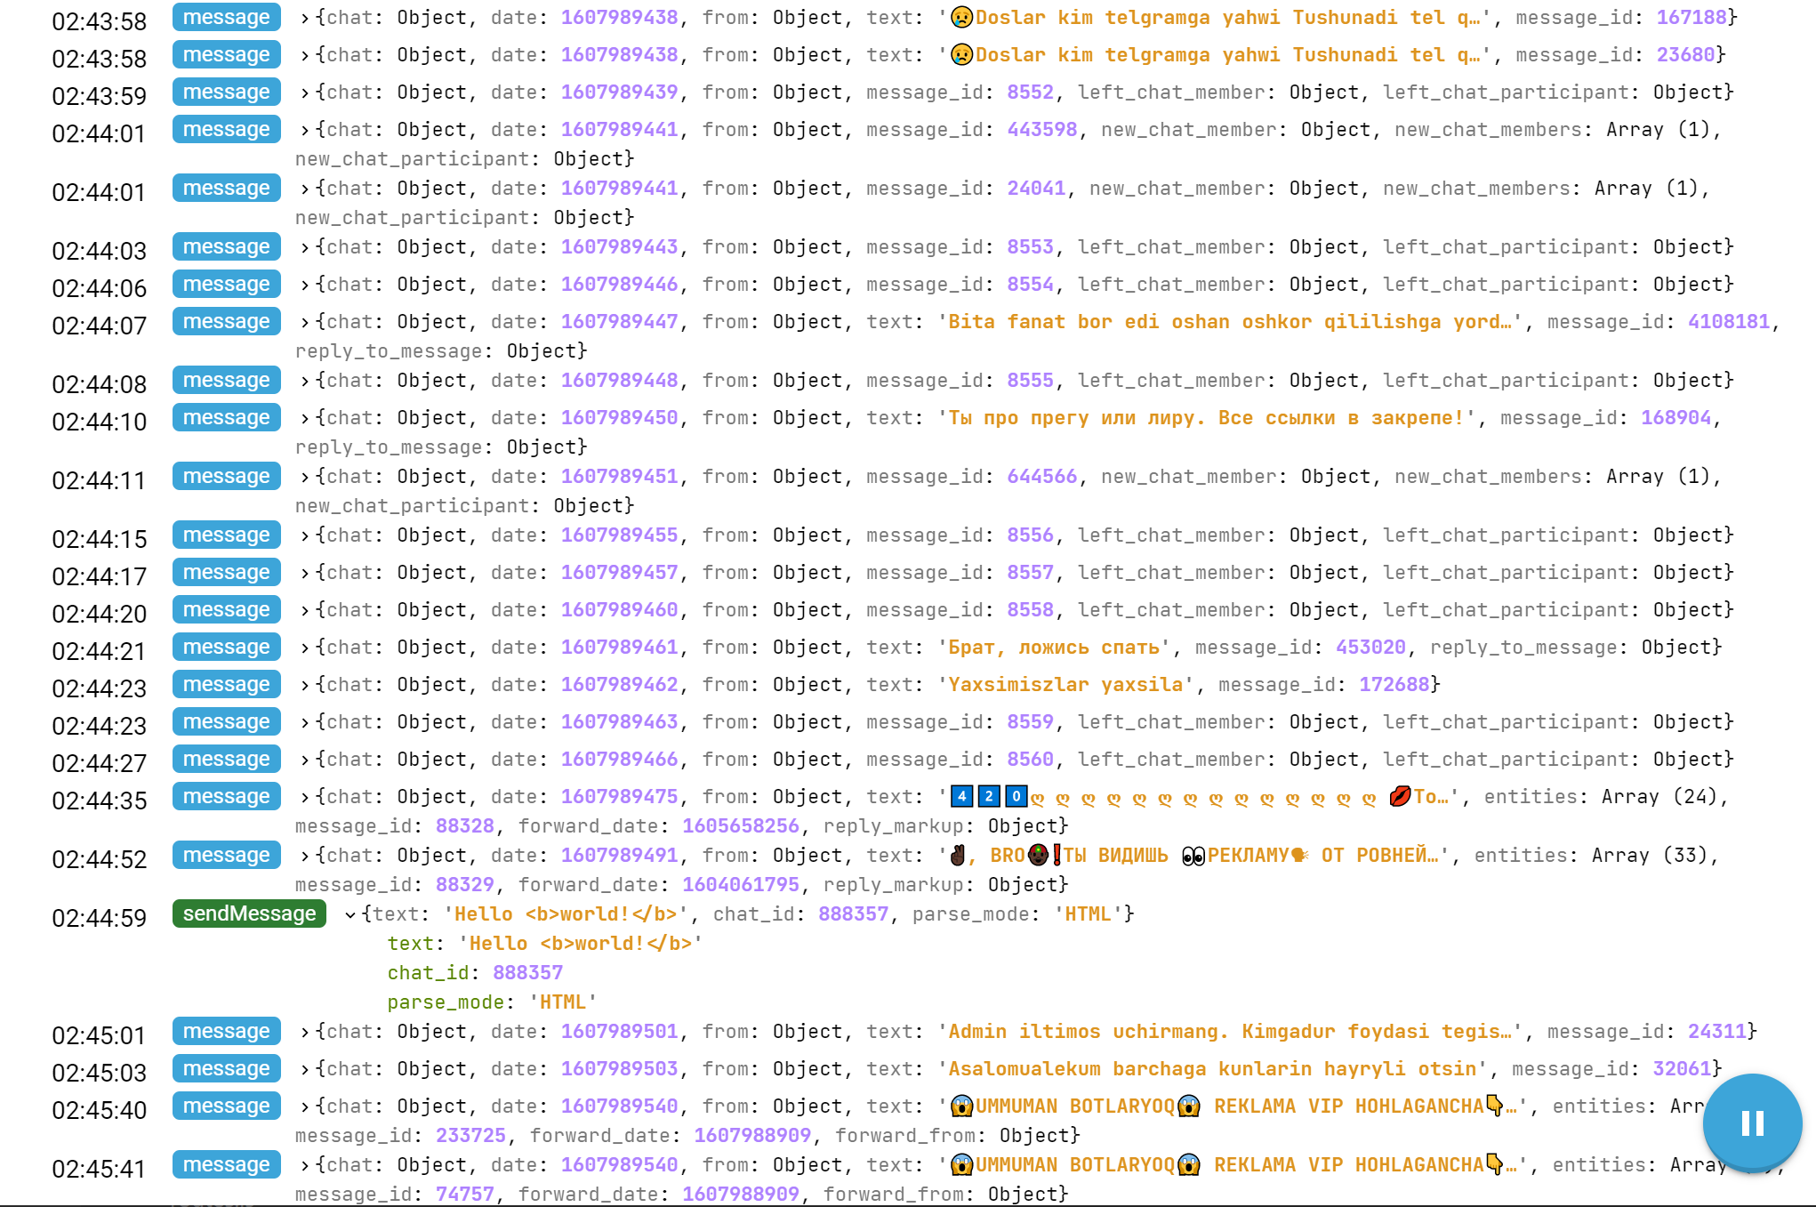Viewport: 1816px width, 1207px height.
Task: Click message_id 8560 value
Action: coord(1030,760)
